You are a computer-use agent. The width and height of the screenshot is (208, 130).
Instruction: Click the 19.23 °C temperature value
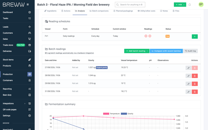(x=125, y=67)
